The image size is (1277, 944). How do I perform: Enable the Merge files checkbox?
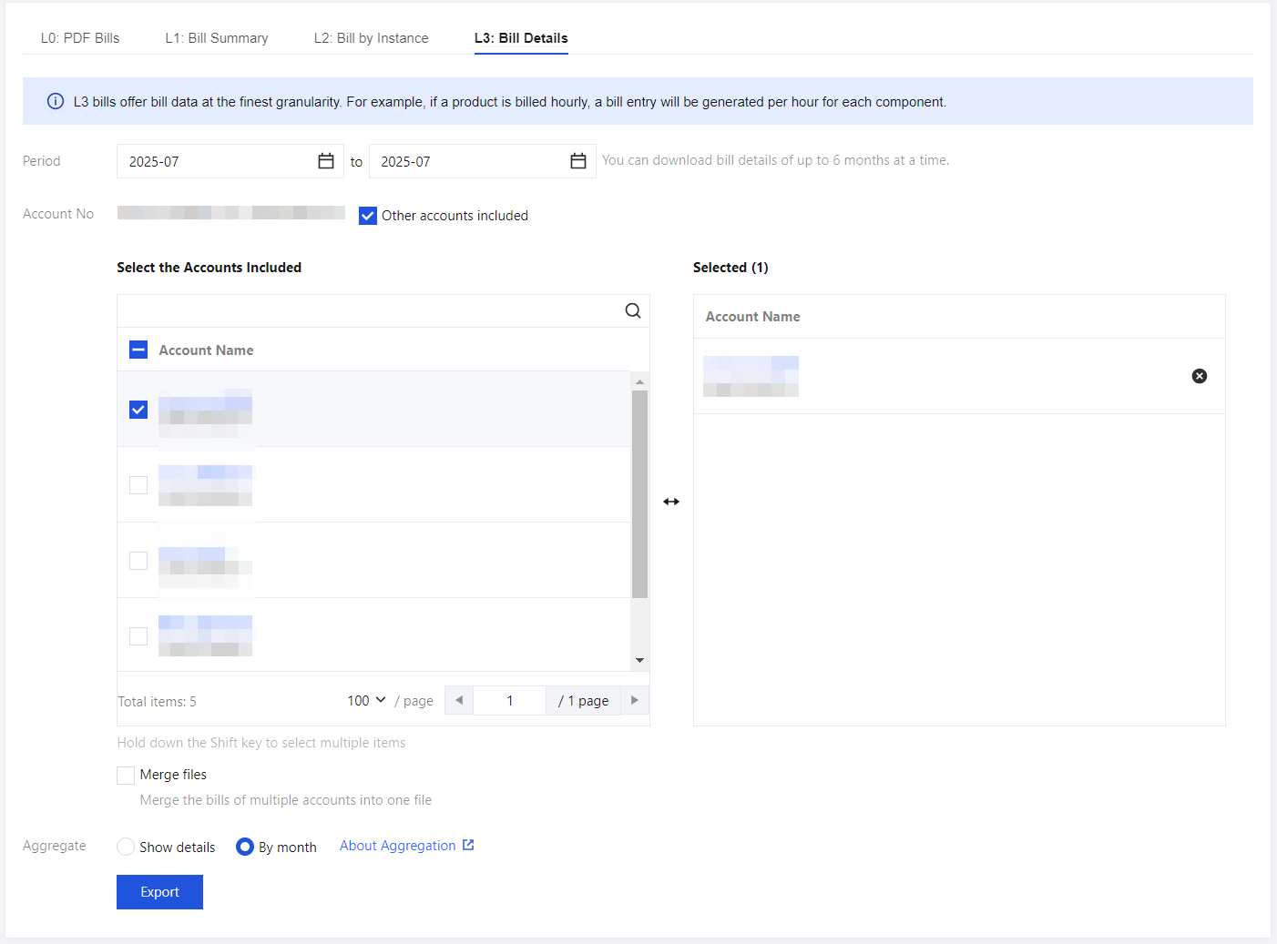pos(126,775)
